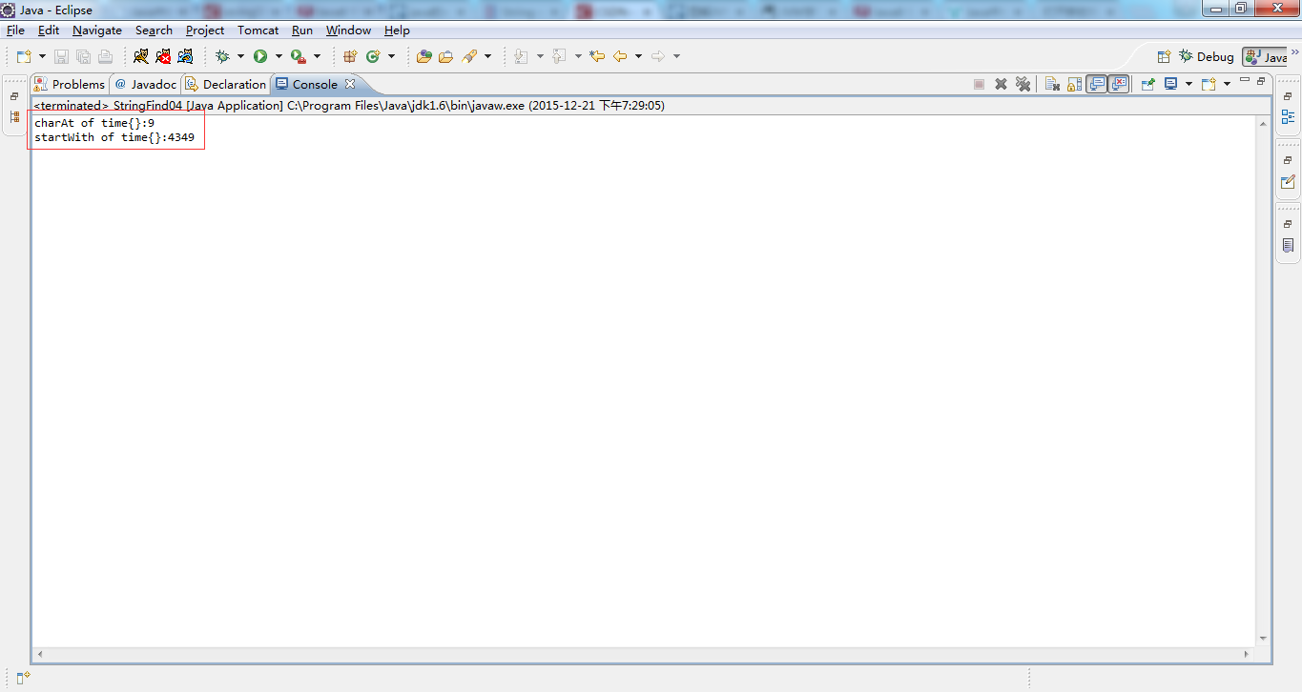The image size is (1302, 692).
Task: Click Remove All Terminated Launches icon
Action: [x=1023, y=84]
